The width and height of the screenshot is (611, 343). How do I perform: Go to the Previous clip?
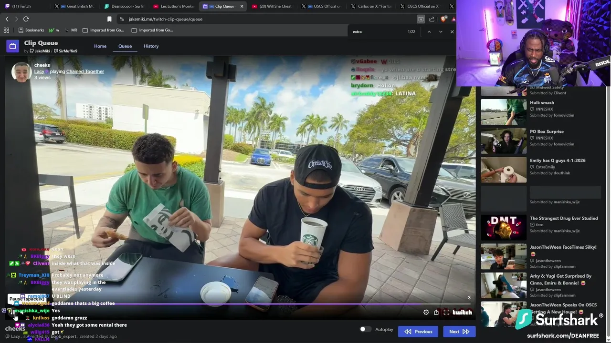point(419,332)
